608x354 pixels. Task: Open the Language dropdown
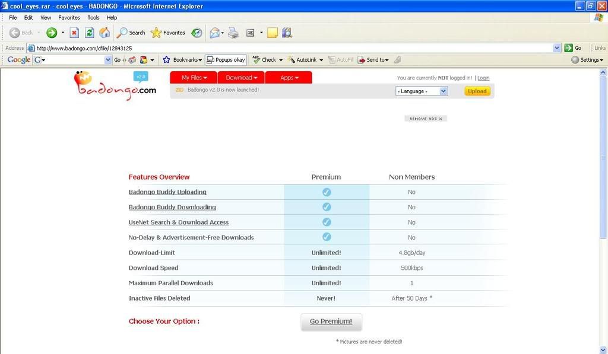tap(422, 91)
